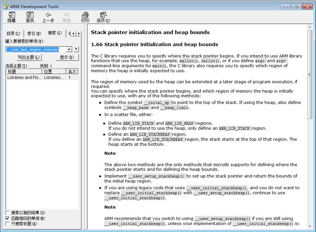Uncheck 匹配相似的单词 checkbox
Viewport: 316px width, 232px height.
7,218
